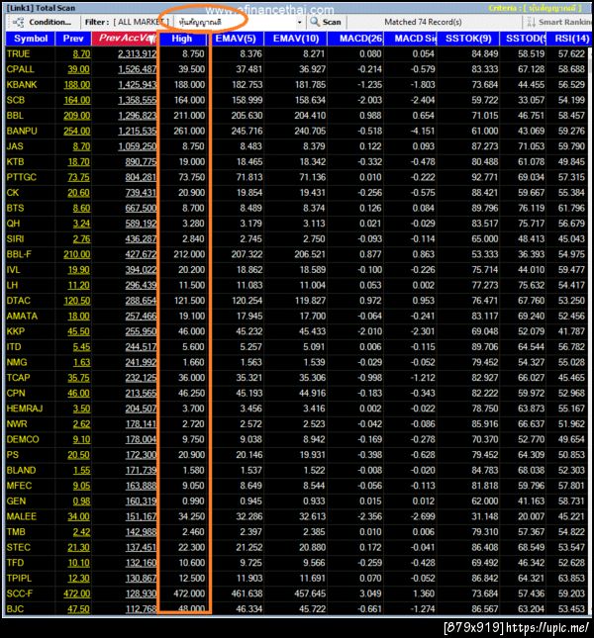Select the DEMCO symbol

[x=23, y=439]
